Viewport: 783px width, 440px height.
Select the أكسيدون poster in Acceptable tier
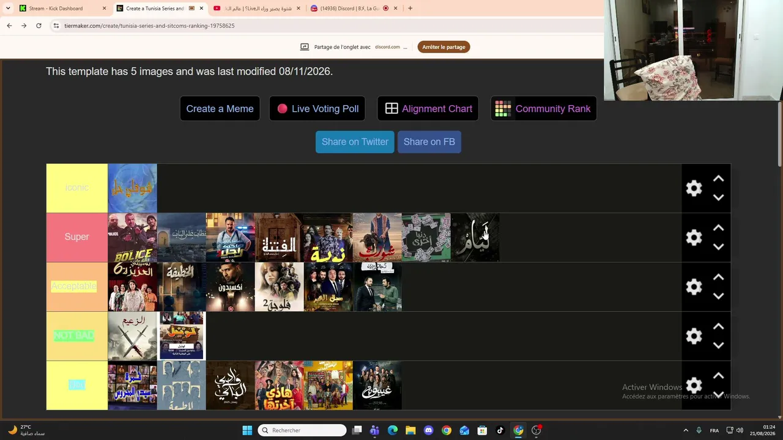pos(231,287)
